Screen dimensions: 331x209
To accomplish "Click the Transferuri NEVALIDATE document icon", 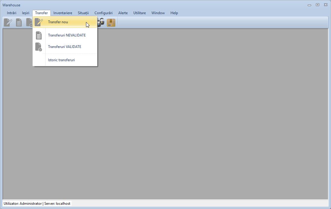I will [39, 35].
